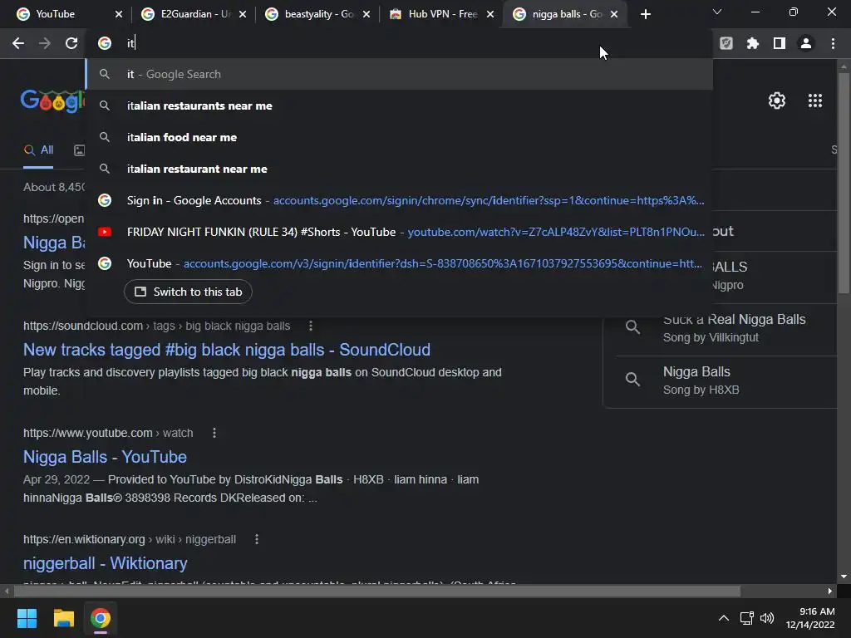Click the Google holiday logo

(52, 101)
